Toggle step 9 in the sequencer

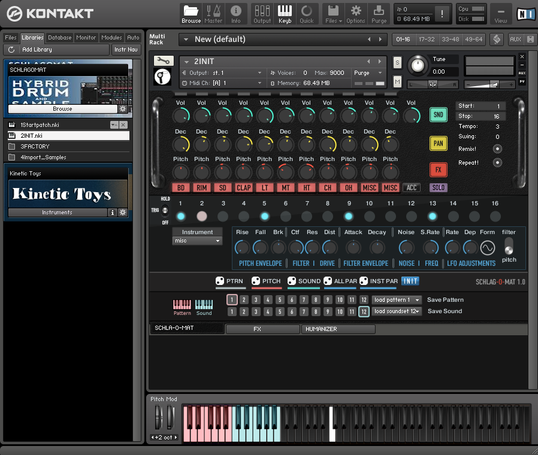click(x=348, y=216)
